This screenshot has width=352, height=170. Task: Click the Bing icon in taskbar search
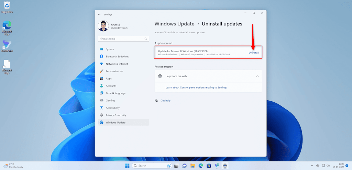click(169, 166)
